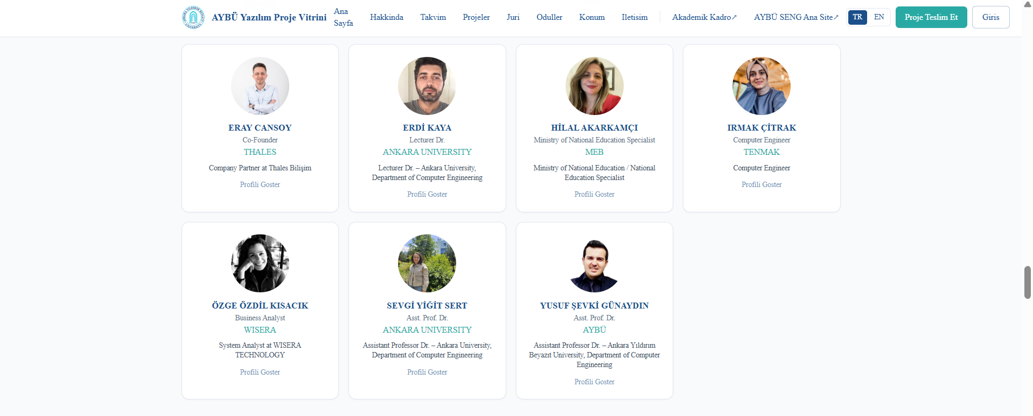This screenshot has width=1033, height=416.
Task: Click the AYBÜ university logo icon
Action: 193,17
